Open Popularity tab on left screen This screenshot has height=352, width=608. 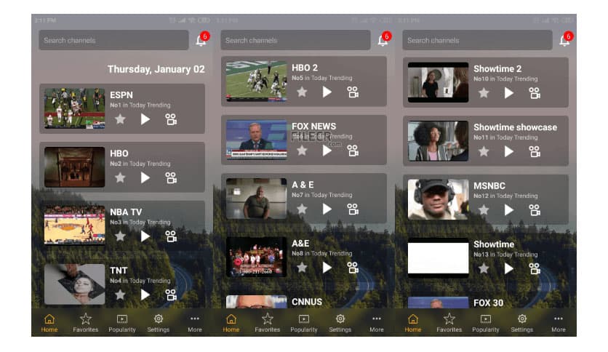[x=122, y=324]
